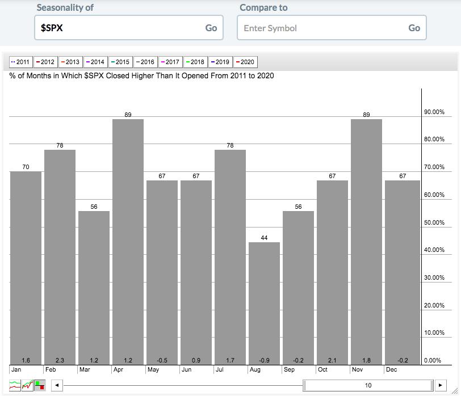Select the histogram chart mode icon
The image size is (461, 396).
click(40, 385)
